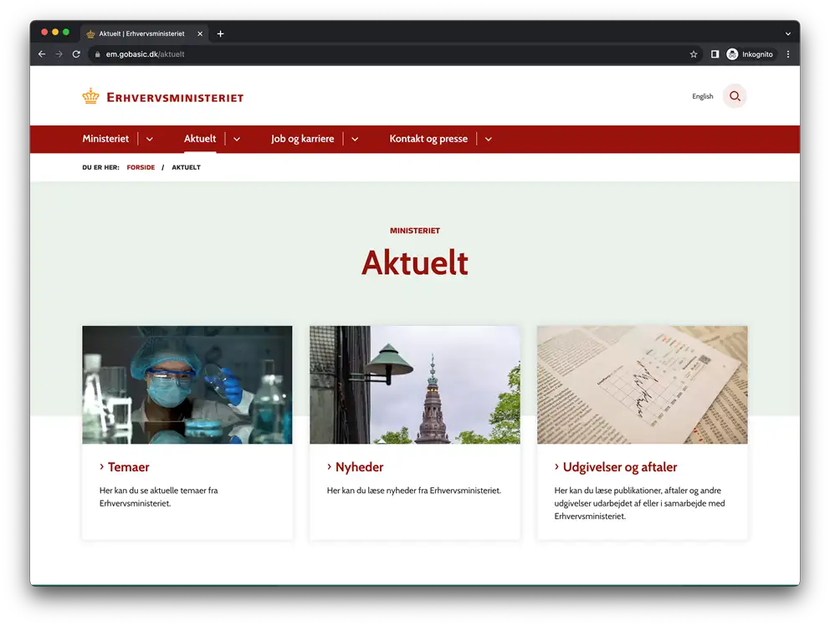Go back using the browser back arrow
The height and width of the screenshot is (626, 830).
42,54
